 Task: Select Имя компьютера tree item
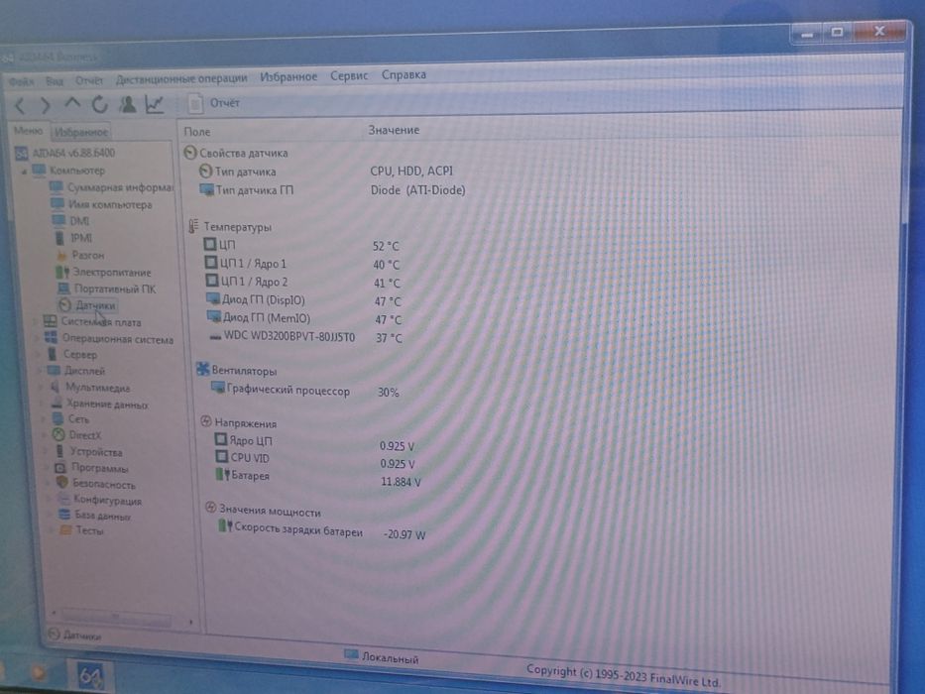coord(101,205)
